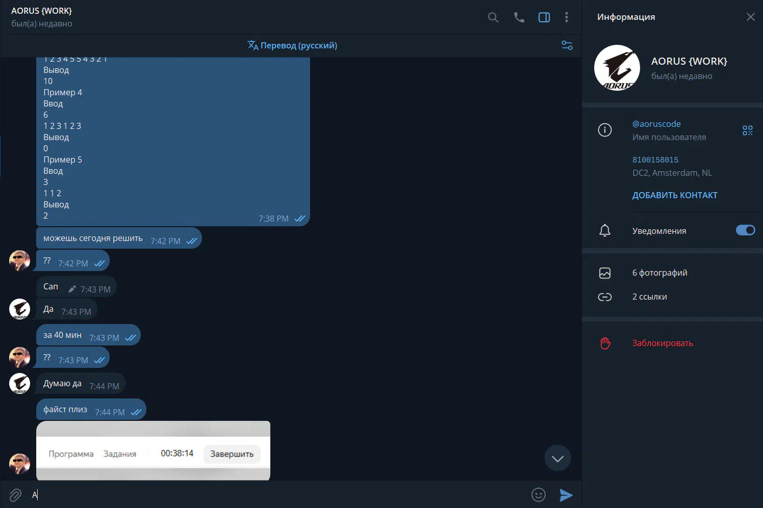Click the message 'Да' from AORUS
The image size is (763, 508).
click(67, 309)
